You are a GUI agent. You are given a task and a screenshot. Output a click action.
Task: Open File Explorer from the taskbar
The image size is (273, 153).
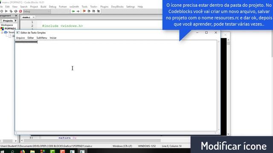click(32, 152)
